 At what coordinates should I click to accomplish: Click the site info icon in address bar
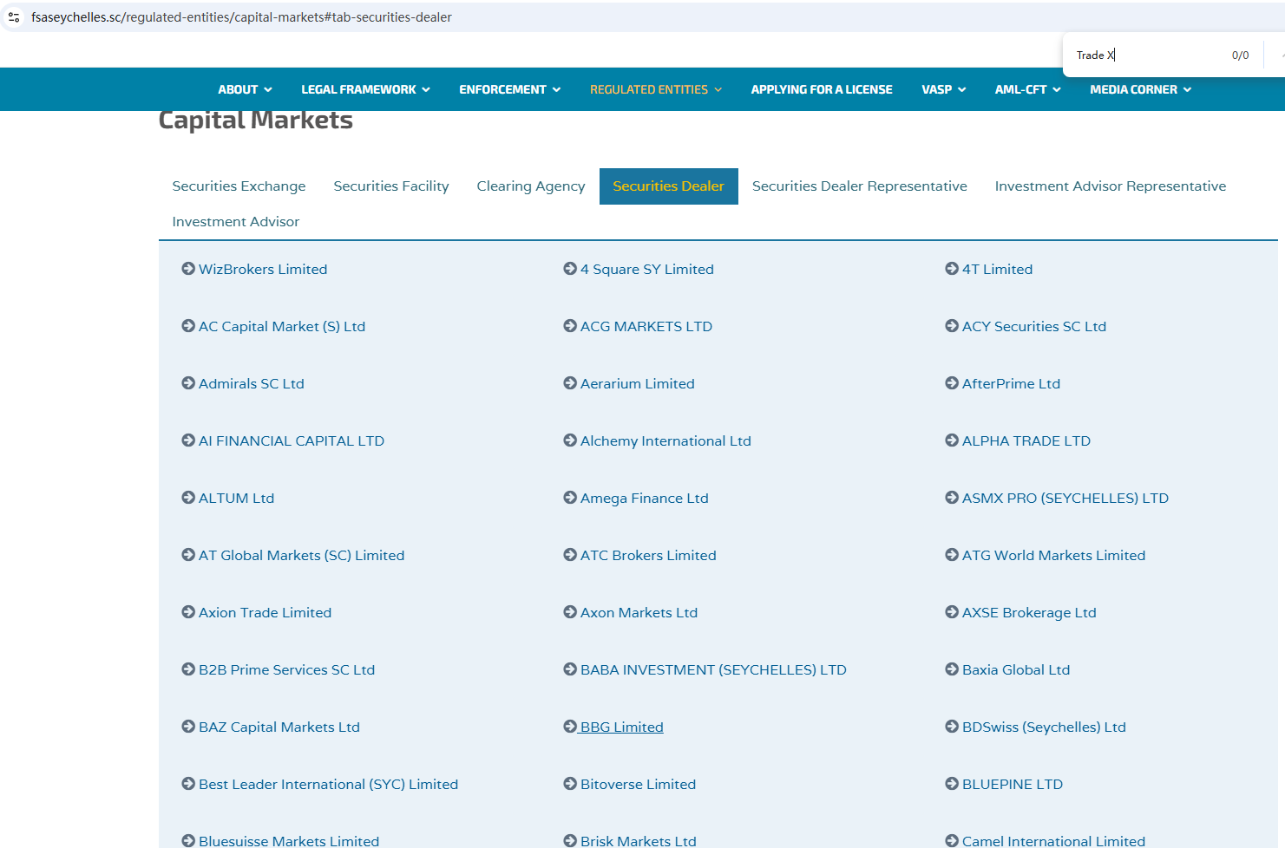14,17
